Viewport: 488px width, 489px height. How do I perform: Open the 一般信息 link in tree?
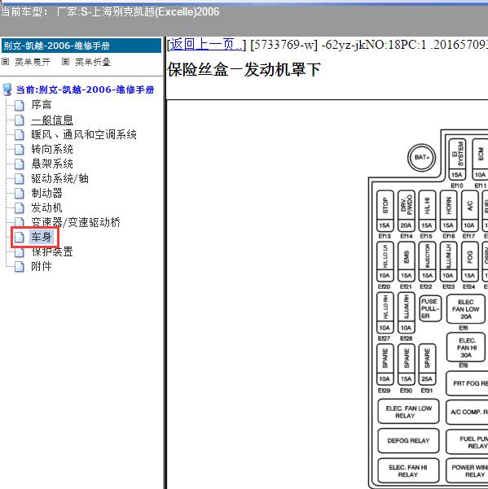point(52,120)
